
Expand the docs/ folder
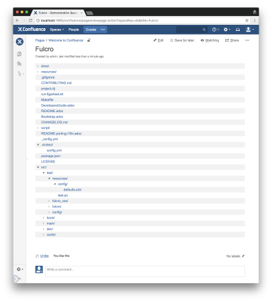pos(38,66)
